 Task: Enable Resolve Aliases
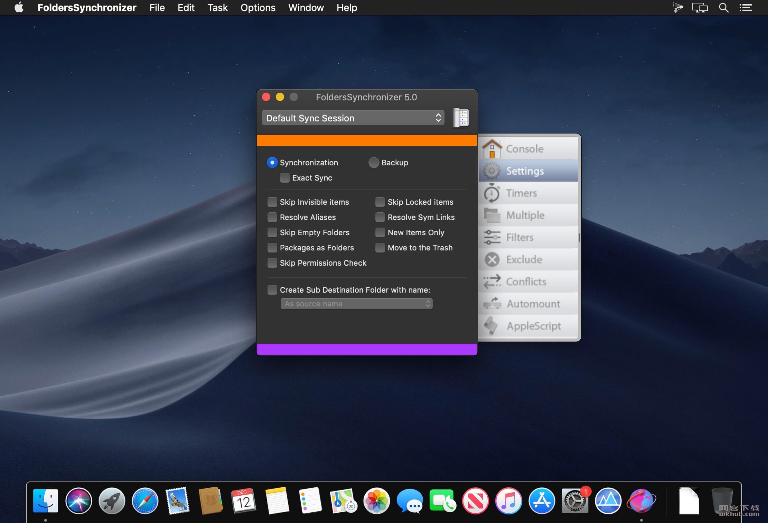coord(272,217)
